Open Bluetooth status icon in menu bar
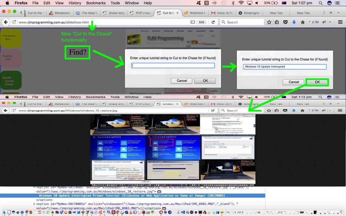Viewport: 346px width, 216px height. tap(233, 3)
